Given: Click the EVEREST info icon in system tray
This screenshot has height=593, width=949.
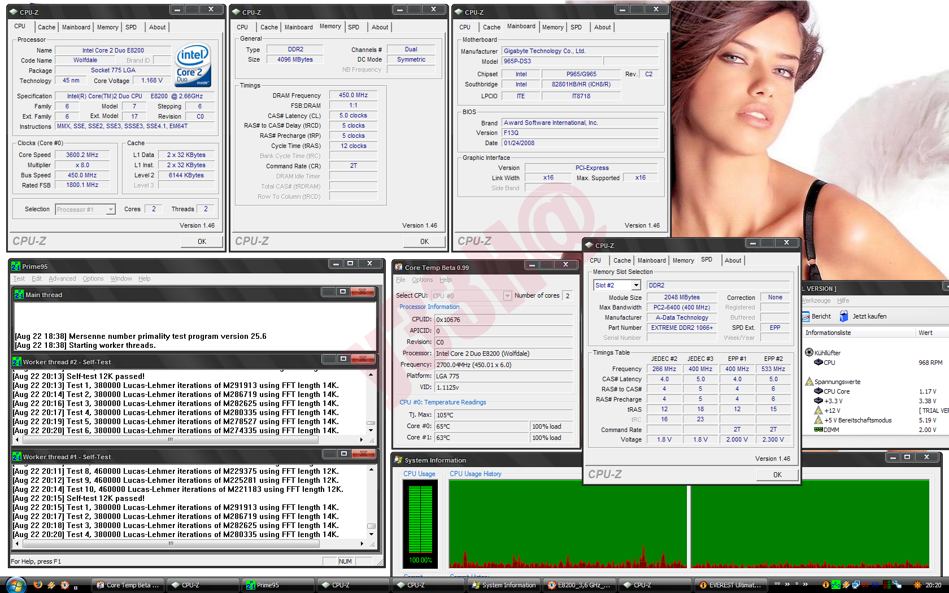Looking at the screenshot, I should click(x=826, y=585).
